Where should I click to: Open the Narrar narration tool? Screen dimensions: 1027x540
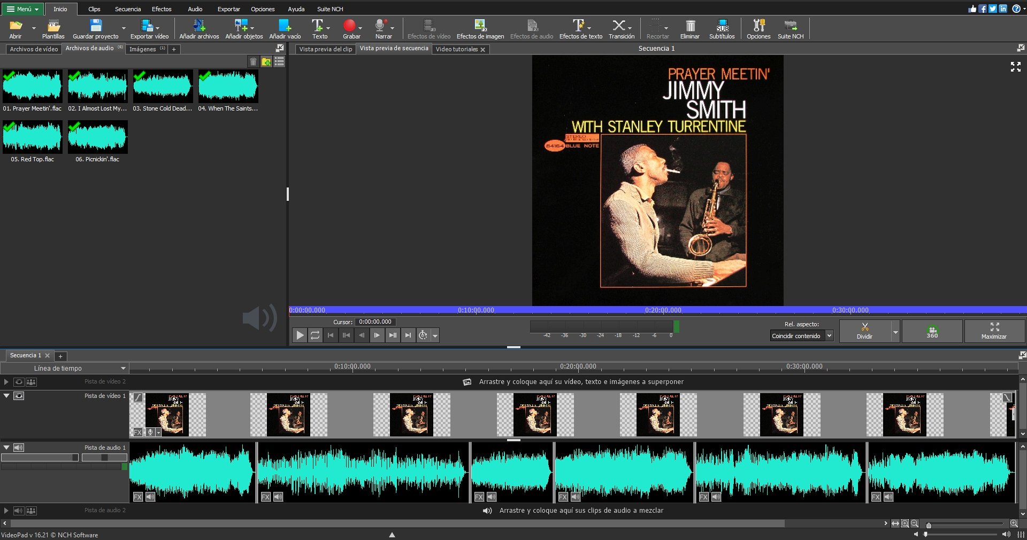(383, 29)
